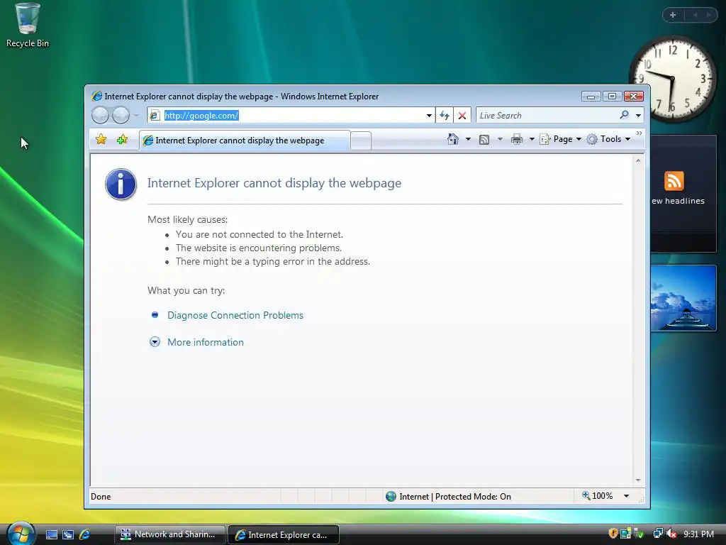Click the network connection tray icon
The width and height of the screenshot is (726, 545).
(657, 534)
